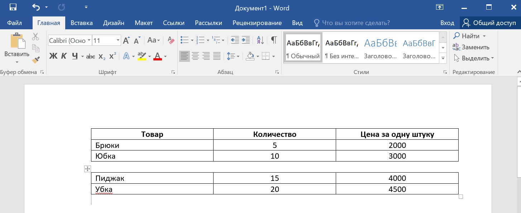Open text effects and typography
This screenshot has width=521, height=213.
(x=126, y=56)
